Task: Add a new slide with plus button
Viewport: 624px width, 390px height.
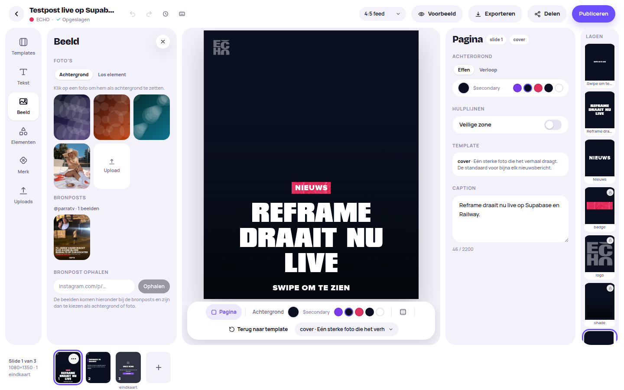Action: coord(159,367)
